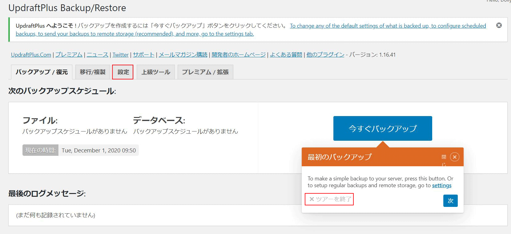511x234 pixels.
Task: Click the メールマガジン購読 newsletter link
Action: [x=183, y=55]
